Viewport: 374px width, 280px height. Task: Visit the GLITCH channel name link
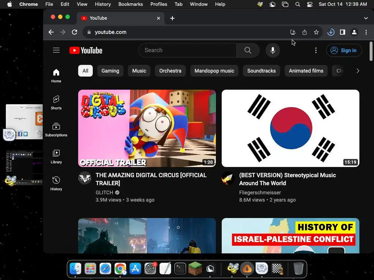click(x=104, y=192)
